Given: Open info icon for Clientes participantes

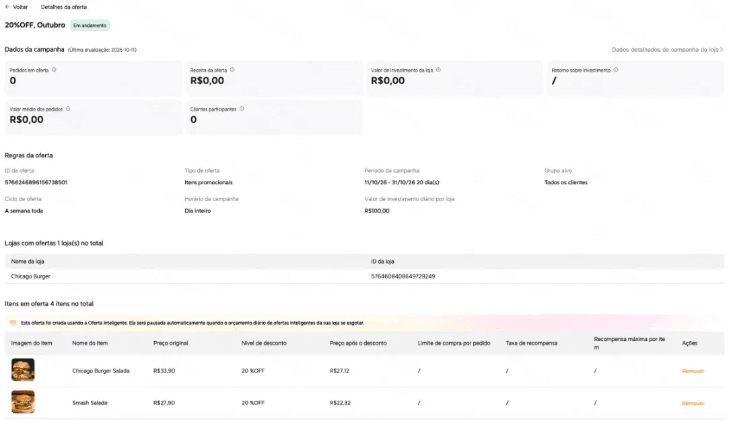Looking at the screenshot, I should pos(241,109).
